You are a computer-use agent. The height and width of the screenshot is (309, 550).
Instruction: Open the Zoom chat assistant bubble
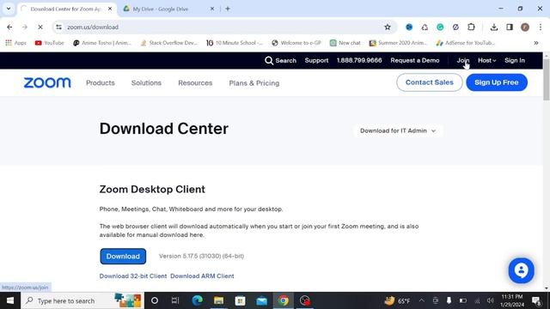click(x=522, y=270)
